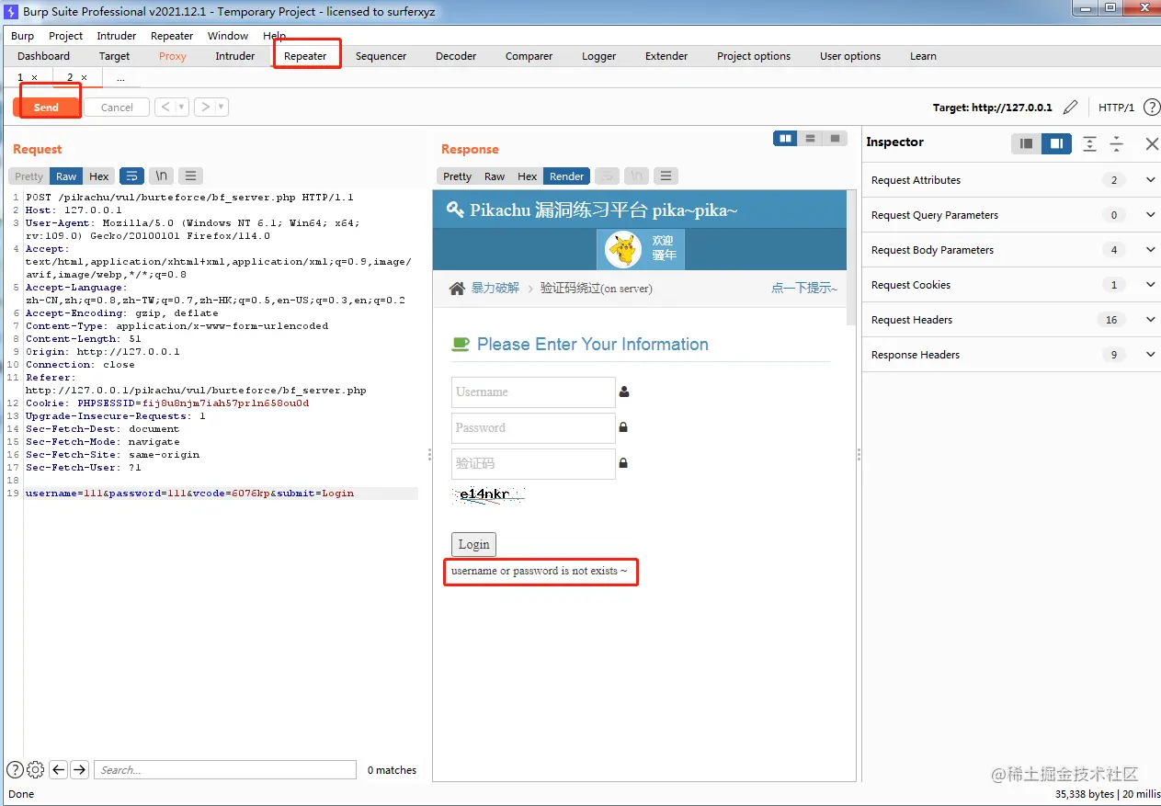Go to previous search match arrow
The width and height of the screenshot is (1161, 806).
pos(58,769)
